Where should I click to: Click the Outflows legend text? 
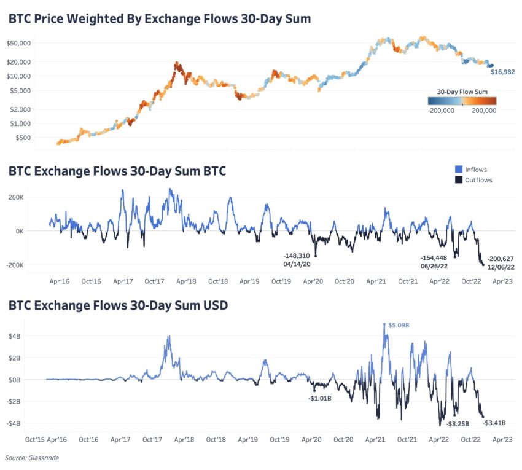(x=479, y=180)
